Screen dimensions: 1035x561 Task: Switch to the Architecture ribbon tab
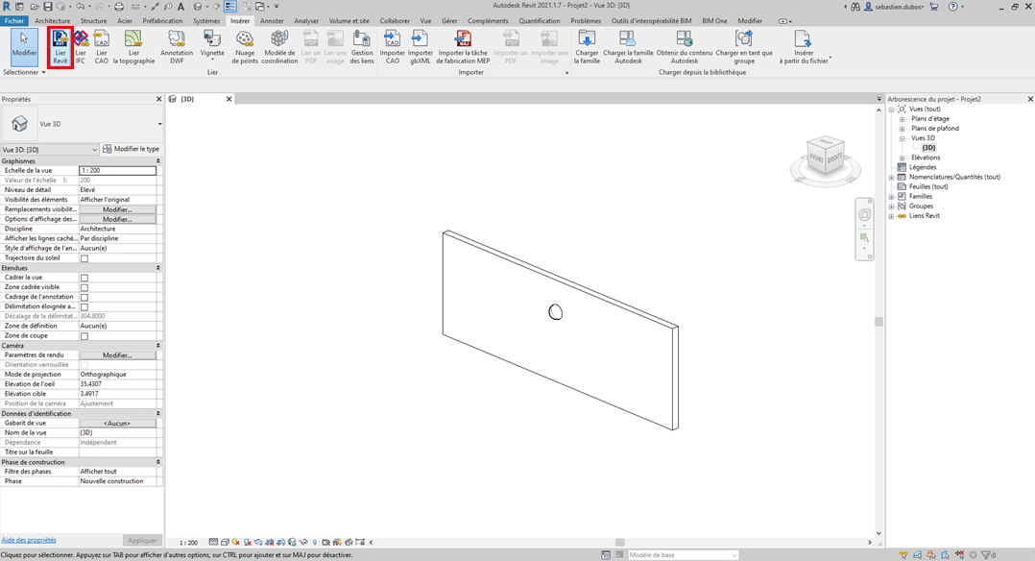click(52, 20)
